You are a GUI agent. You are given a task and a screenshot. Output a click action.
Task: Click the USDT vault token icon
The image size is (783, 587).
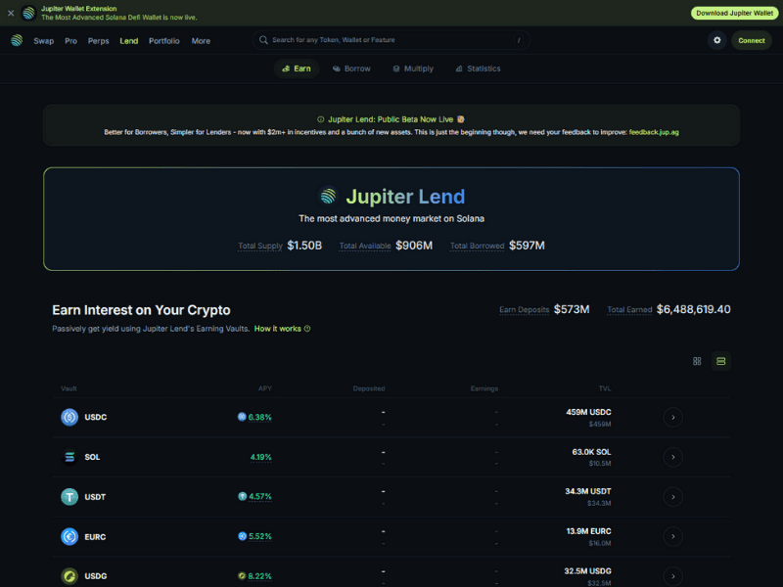tap(69, 497)
